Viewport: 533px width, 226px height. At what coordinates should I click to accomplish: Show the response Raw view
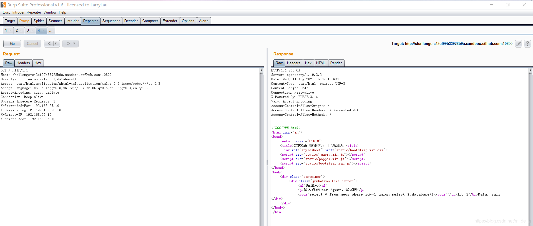click(x=279, y=63)
